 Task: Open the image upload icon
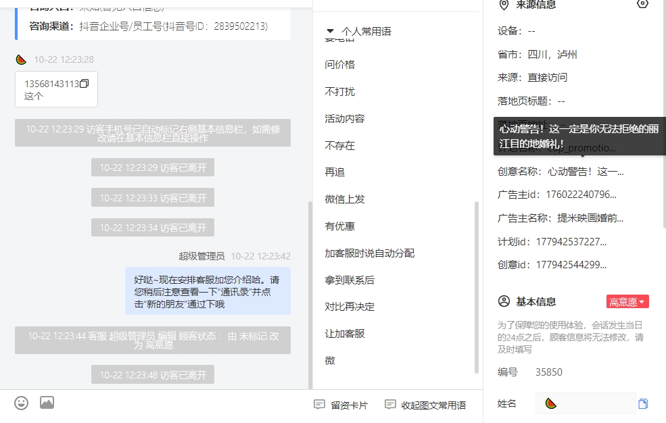[x=47, y=402]
